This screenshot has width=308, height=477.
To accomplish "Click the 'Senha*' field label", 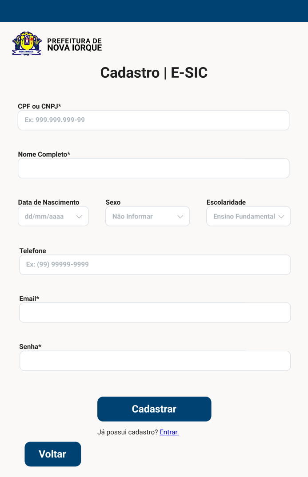I will (x=30, y=346).
